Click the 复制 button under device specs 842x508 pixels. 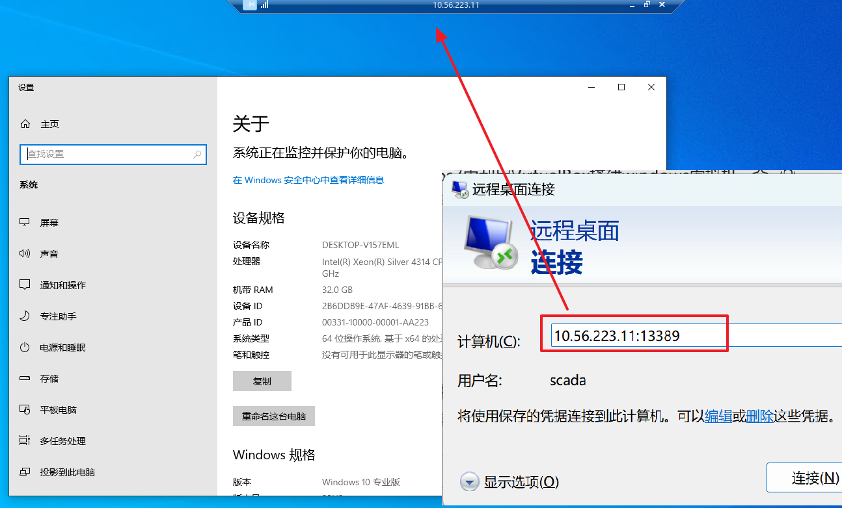262,381
